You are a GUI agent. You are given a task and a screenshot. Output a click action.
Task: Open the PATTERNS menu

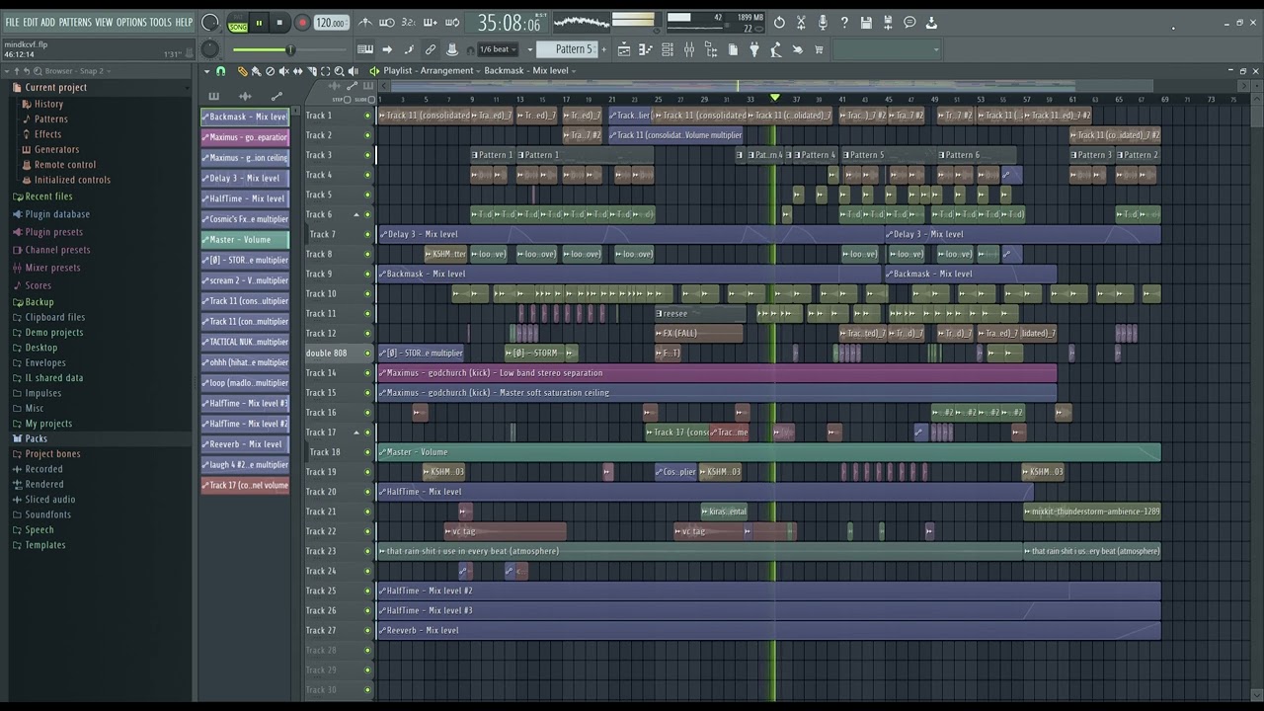click(x=75, y=23)
